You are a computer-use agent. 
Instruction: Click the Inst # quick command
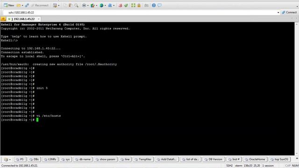coord(234,160)
